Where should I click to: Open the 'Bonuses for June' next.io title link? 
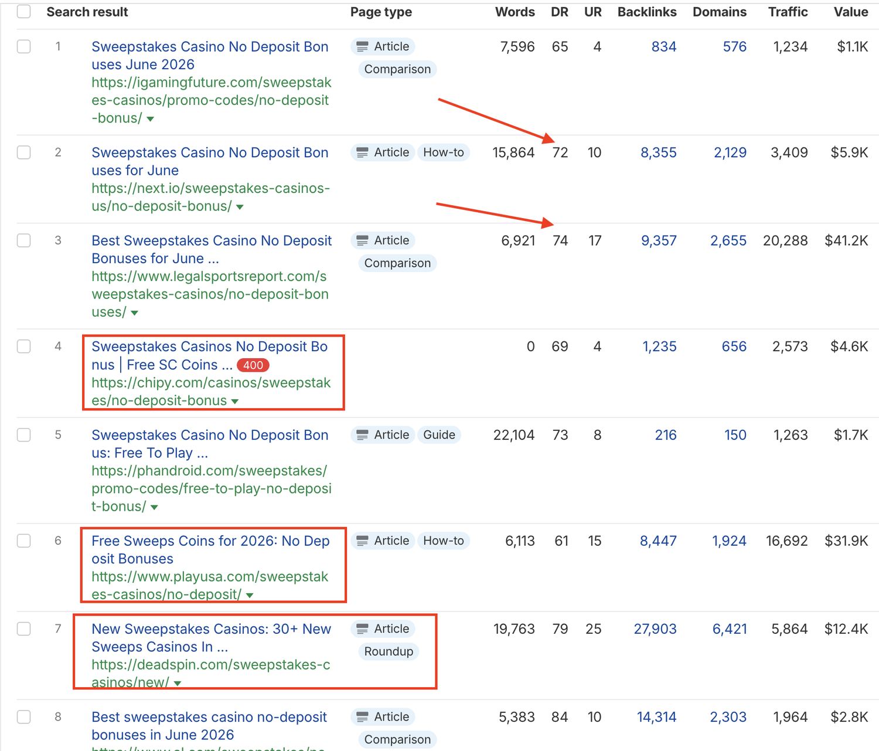coord(210,161)
